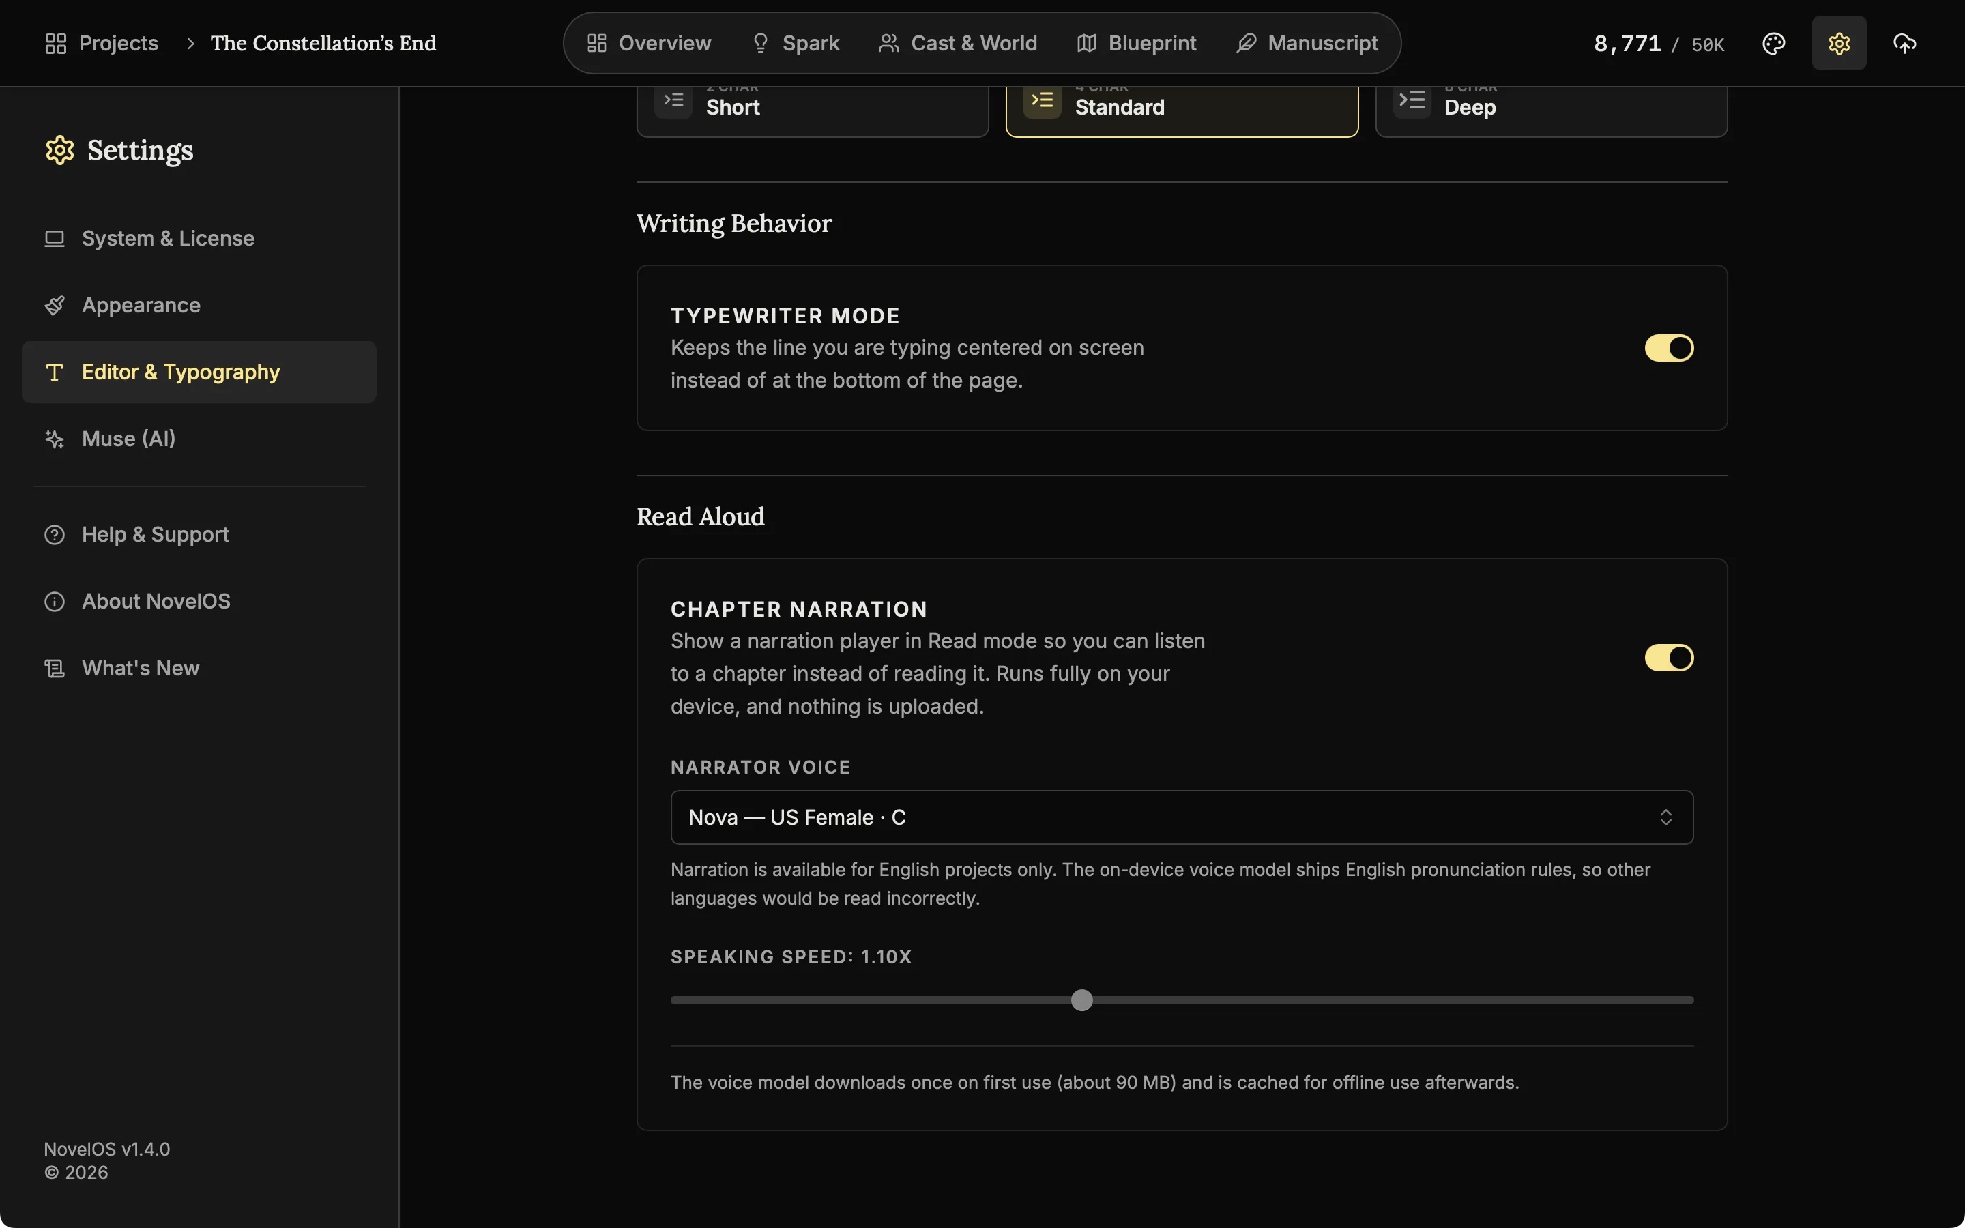The width and height of the screenshot is (1965, 1228).
Task: Click the Deep indent icon
Action: coord(1411,100)
